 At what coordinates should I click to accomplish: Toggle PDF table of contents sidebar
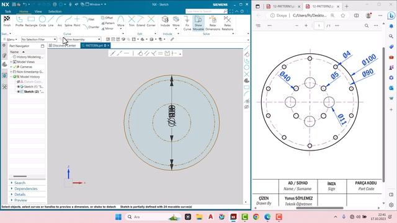[x=258, y=25]
